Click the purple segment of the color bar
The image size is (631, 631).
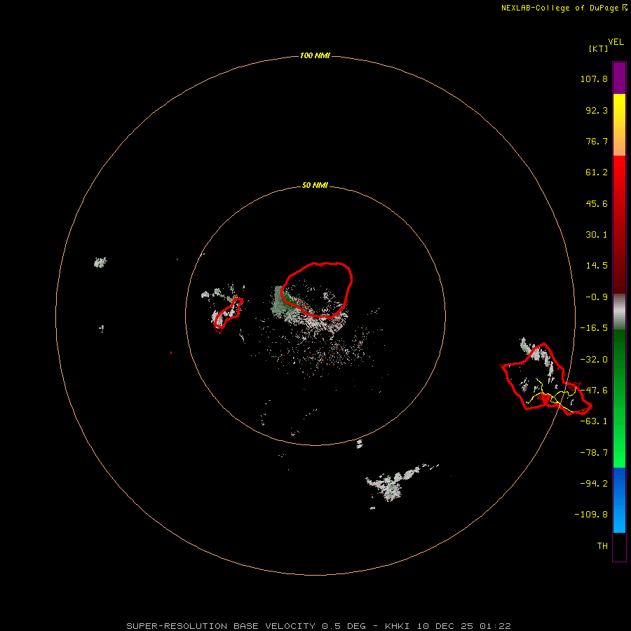tap(619, 79)
